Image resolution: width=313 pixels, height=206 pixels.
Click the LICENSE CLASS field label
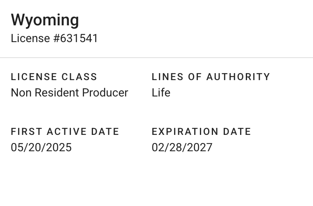[x=54, y=77]
